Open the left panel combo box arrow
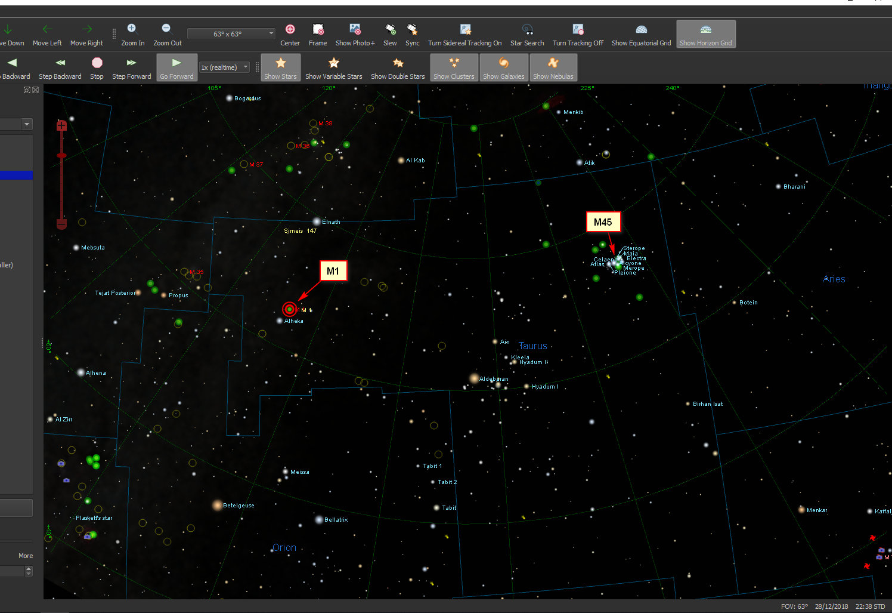The image size is (892, 613). 27,124
